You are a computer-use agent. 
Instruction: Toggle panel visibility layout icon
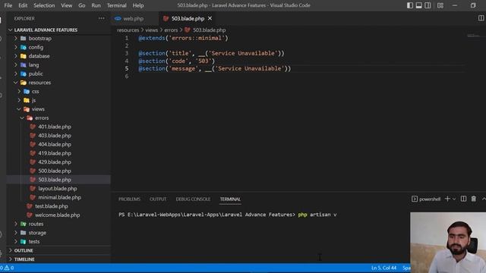[418, 5]
